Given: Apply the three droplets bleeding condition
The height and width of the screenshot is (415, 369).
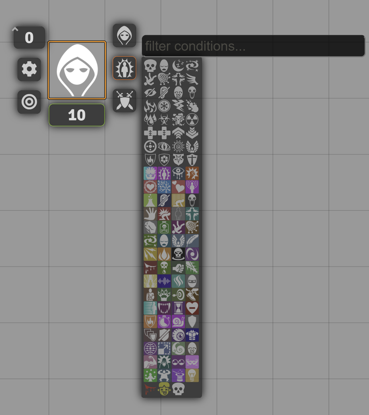Looking at the screenshot, I should (x=150, y=119).
